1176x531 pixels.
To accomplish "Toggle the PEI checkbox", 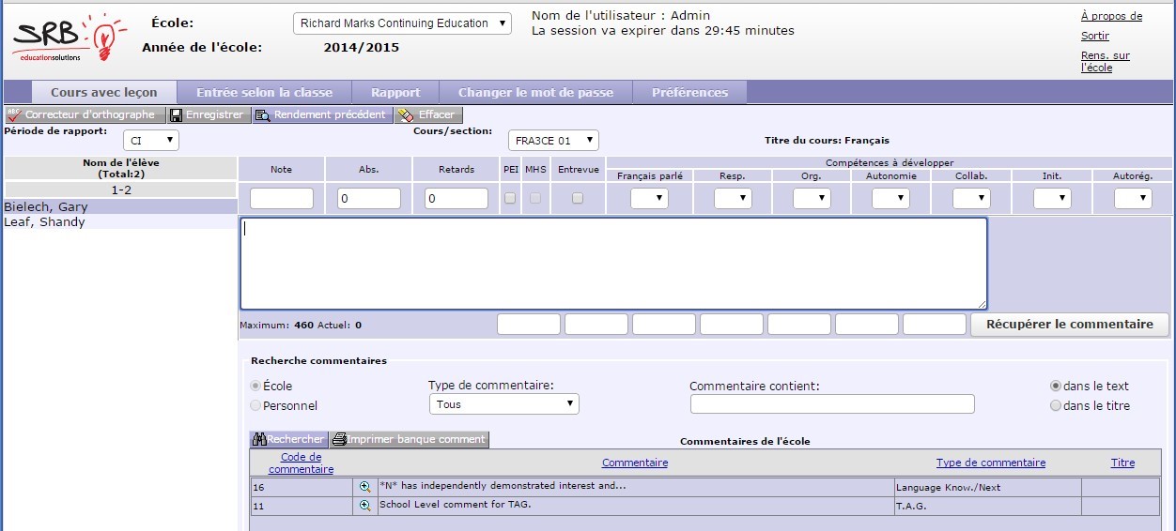I will pos(510,198).
